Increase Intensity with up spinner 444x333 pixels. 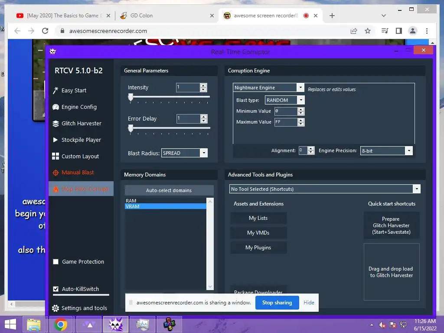tap(203, 85)
